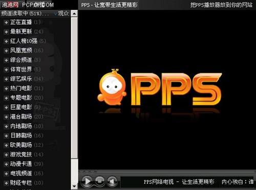
Task: Click the stop button in the player controls
Action: [100, 181]
